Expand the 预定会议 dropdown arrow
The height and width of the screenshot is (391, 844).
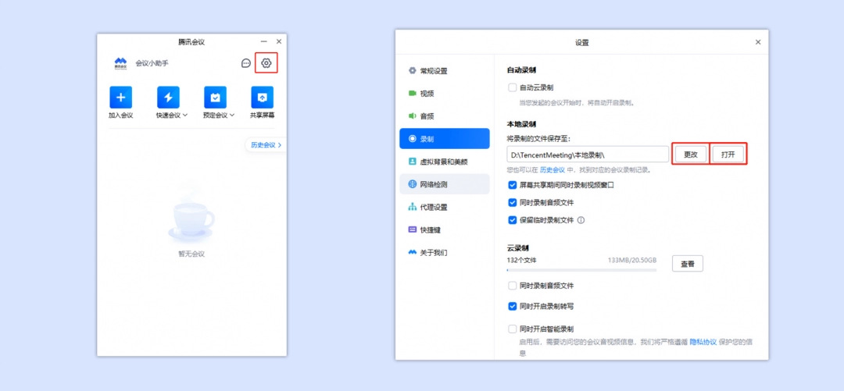[233, 115]
